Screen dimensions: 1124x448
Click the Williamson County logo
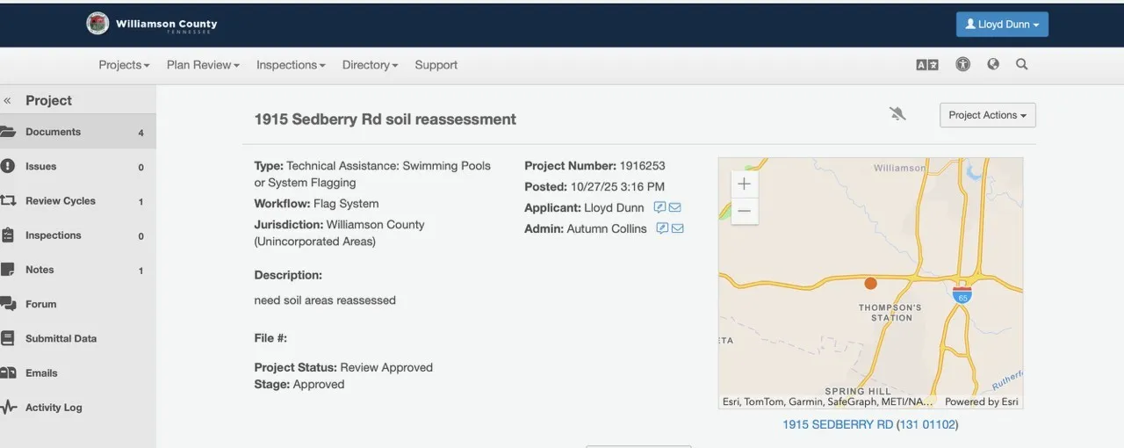pos(98,24)
